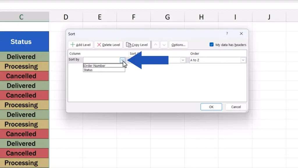
Task: Click the Sort by column input field
Action: (101, 60)
